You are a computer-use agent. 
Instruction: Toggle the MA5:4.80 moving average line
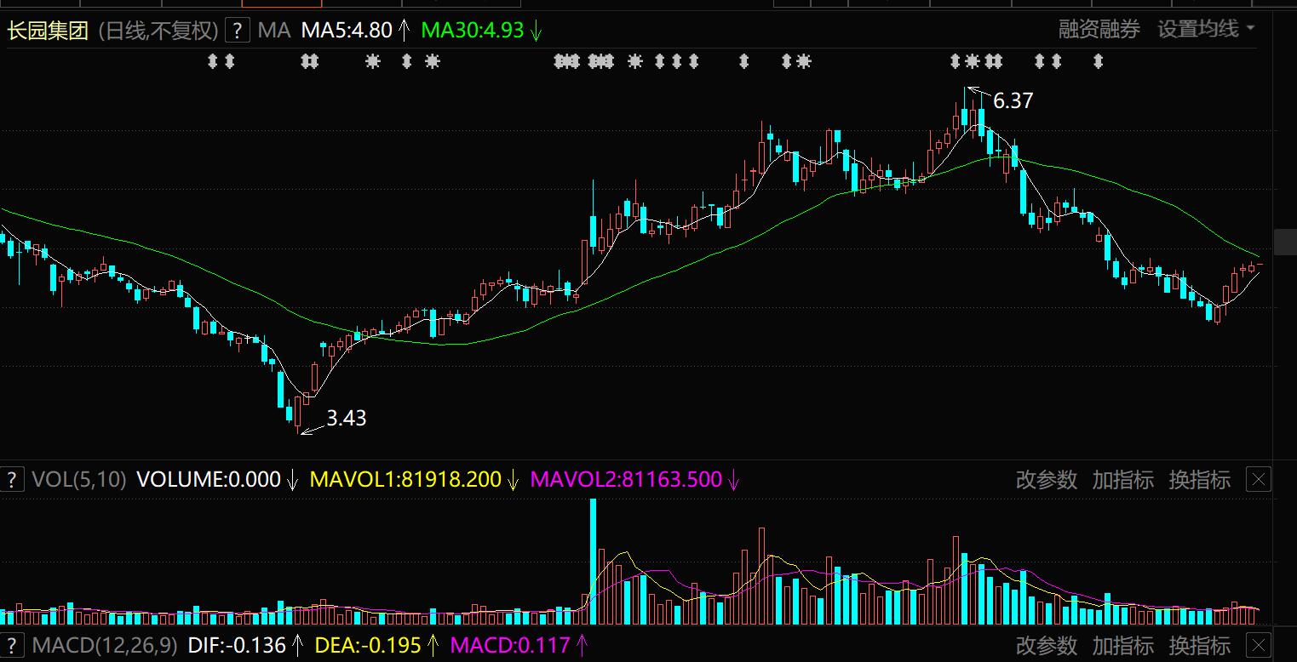pyautogui.click(x=347, y=31)
